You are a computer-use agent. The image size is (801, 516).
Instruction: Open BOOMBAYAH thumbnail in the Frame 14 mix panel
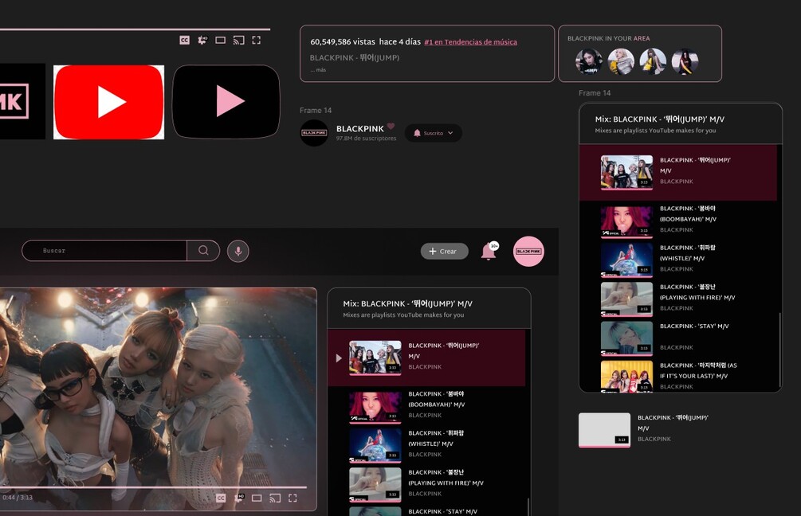click(626, 221)
